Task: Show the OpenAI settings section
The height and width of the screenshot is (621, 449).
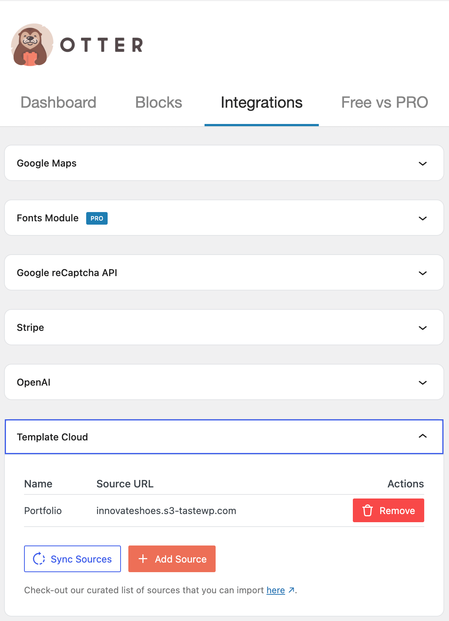Action: tap(422, 383)
